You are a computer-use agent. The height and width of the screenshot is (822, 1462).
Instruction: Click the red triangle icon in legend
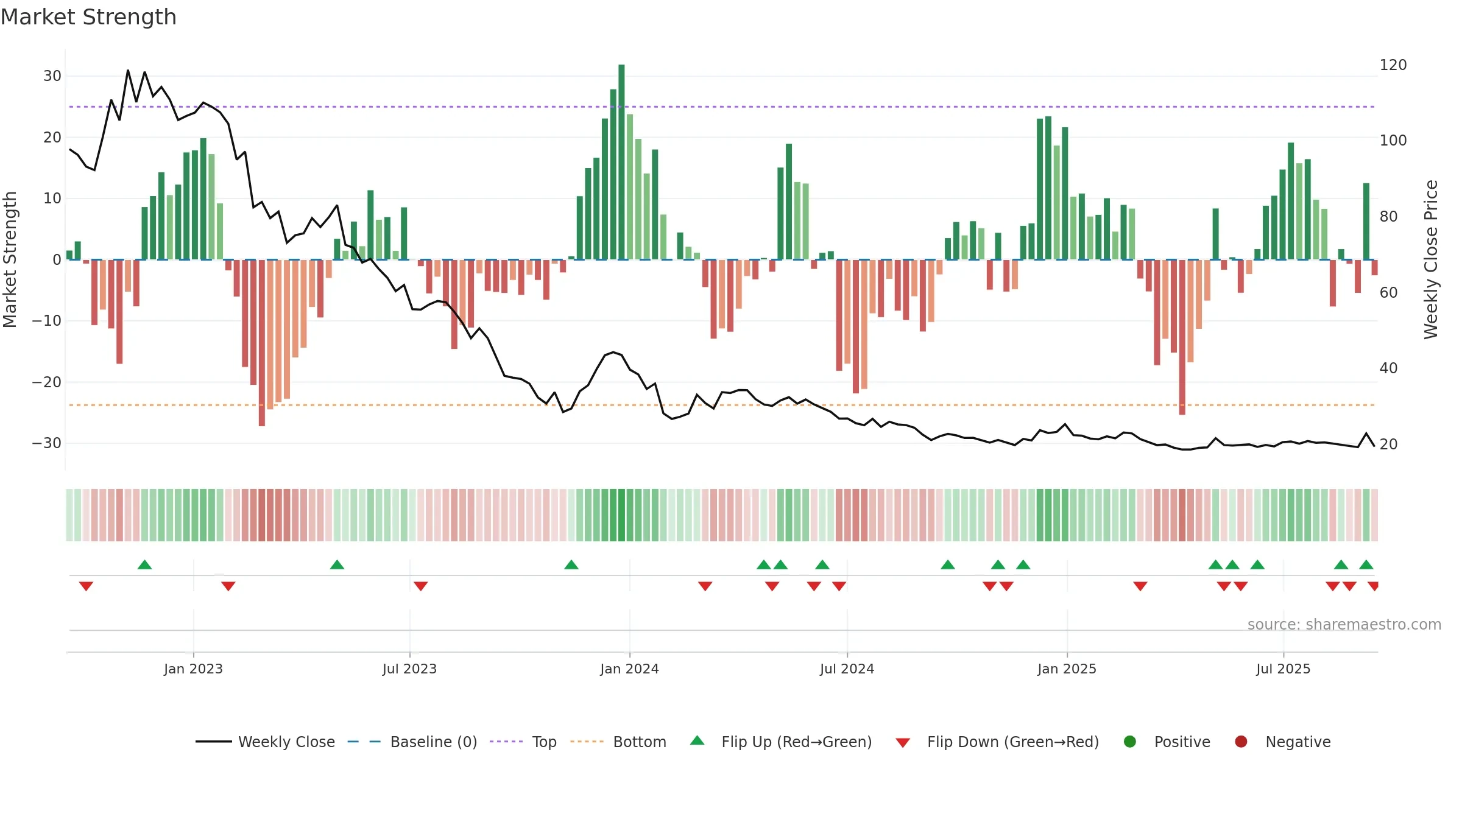coord(903,743)
